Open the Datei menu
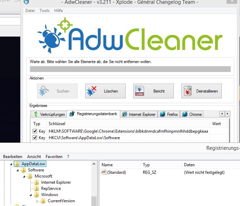The image size is (240, 206). [x=30, y=11]
